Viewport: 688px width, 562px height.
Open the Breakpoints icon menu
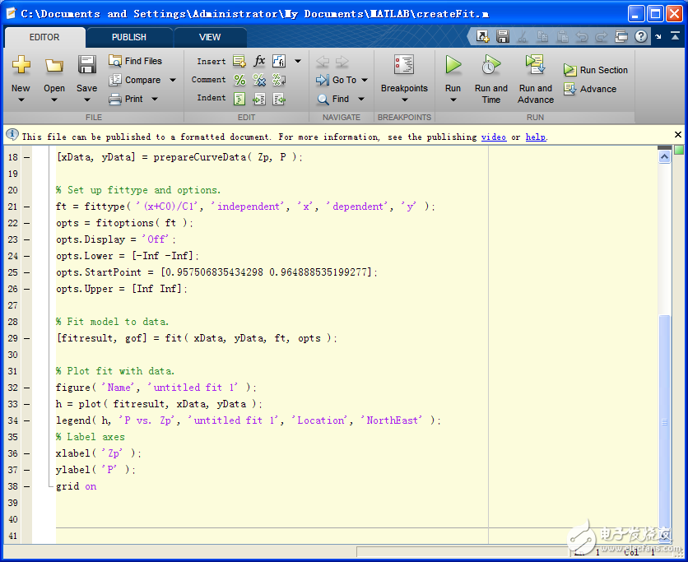[403, 66]
